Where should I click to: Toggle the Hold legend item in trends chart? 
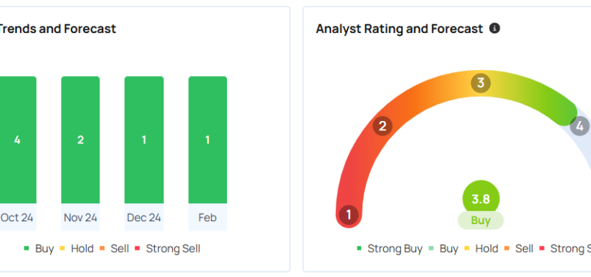coord(77,248)
